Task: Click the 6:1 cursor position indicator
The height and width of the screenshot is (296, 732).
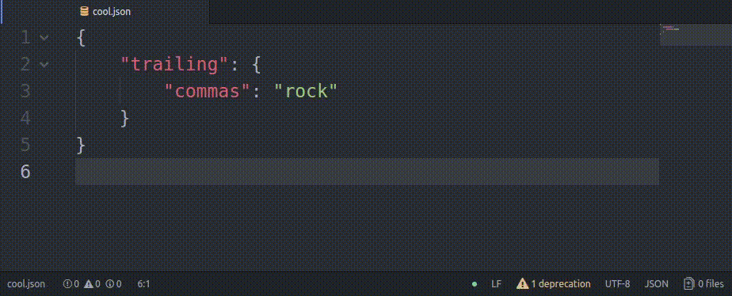Action: 144,283
